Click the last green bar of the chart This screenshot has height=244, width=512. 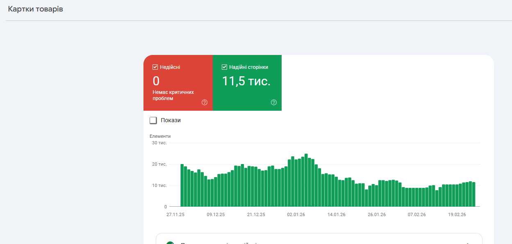tap(474, 194)
